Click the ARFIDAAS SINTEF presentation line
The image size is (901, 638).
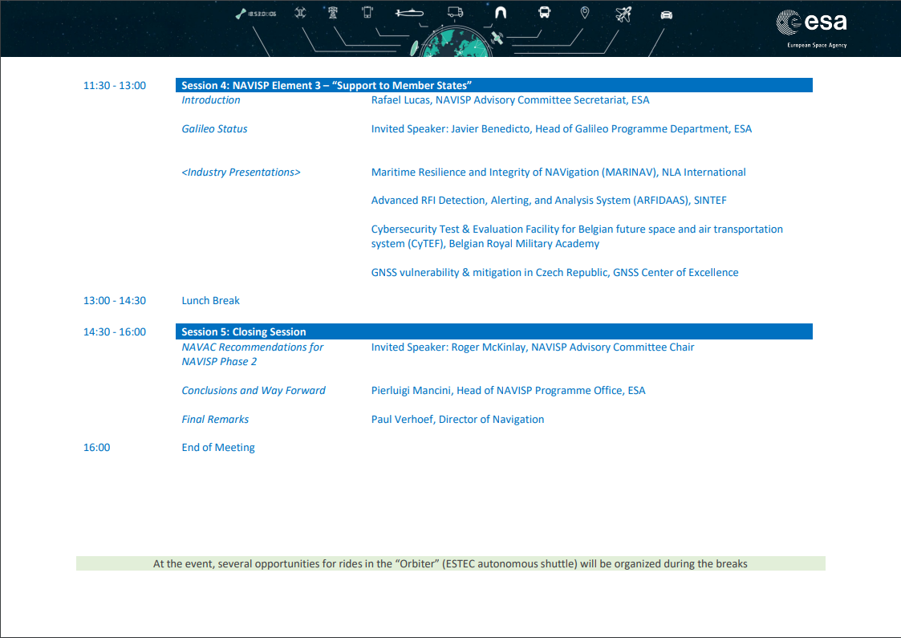(549, 200)
